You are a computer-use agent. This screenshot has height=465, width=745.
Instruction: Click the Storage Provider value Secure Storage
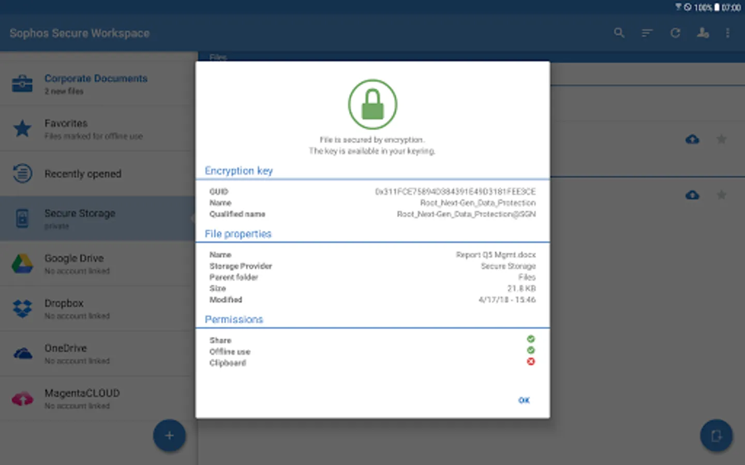pos(508,266)
